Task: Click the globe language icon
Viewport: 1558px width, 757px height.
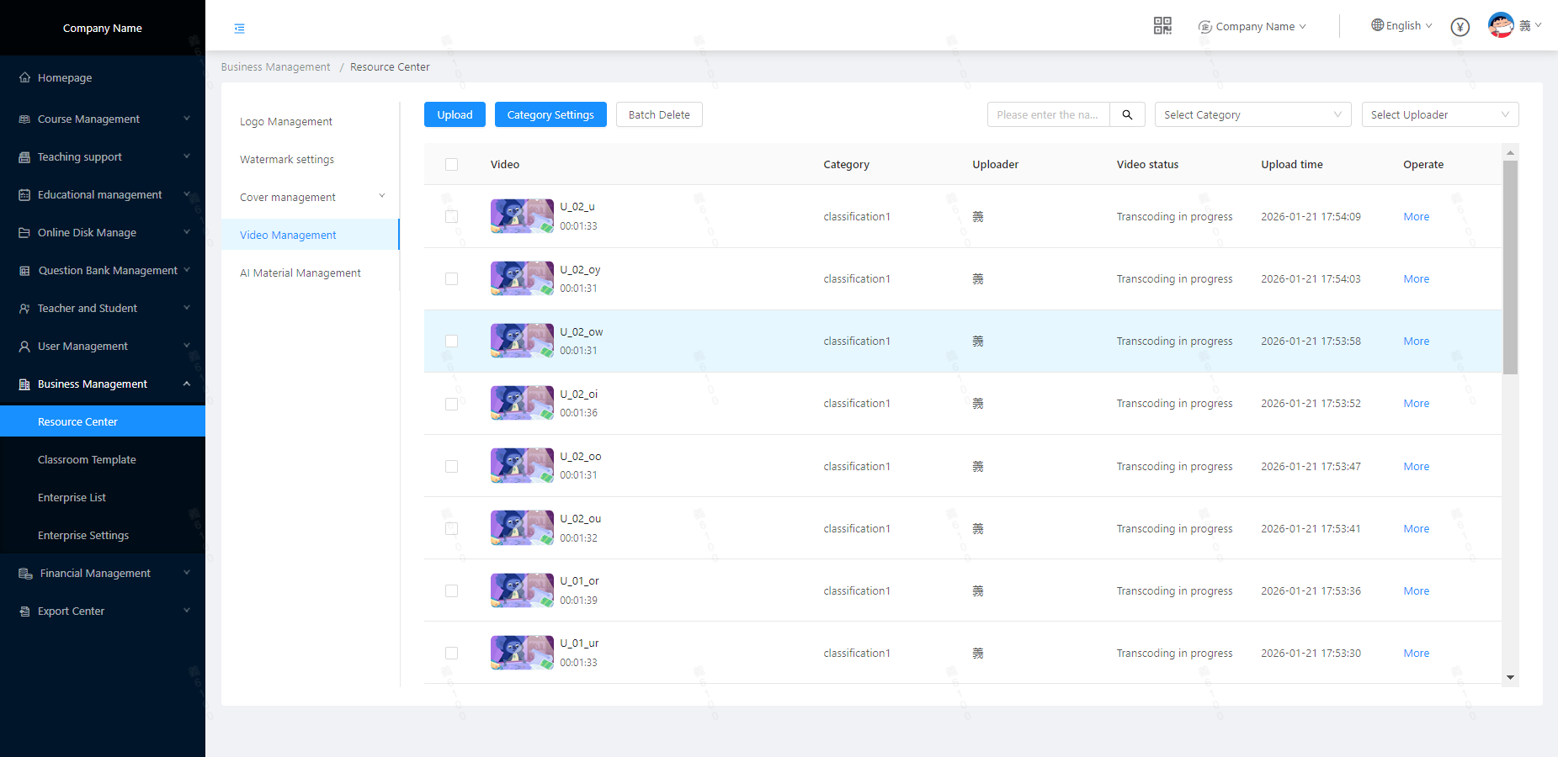Action: point(1377,25)
